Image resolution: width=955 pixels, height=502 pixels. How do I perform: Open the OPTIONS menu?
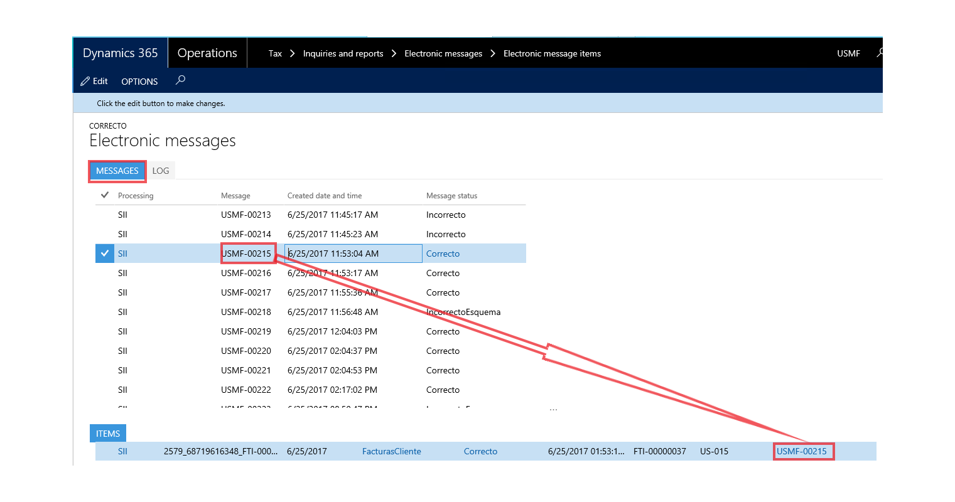139,82
